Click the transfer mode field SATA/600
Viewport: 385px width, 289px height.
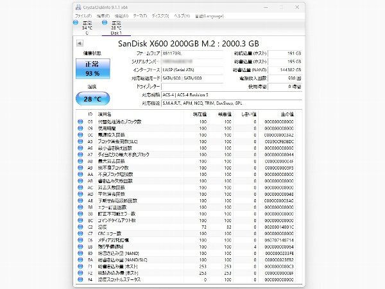192,78
